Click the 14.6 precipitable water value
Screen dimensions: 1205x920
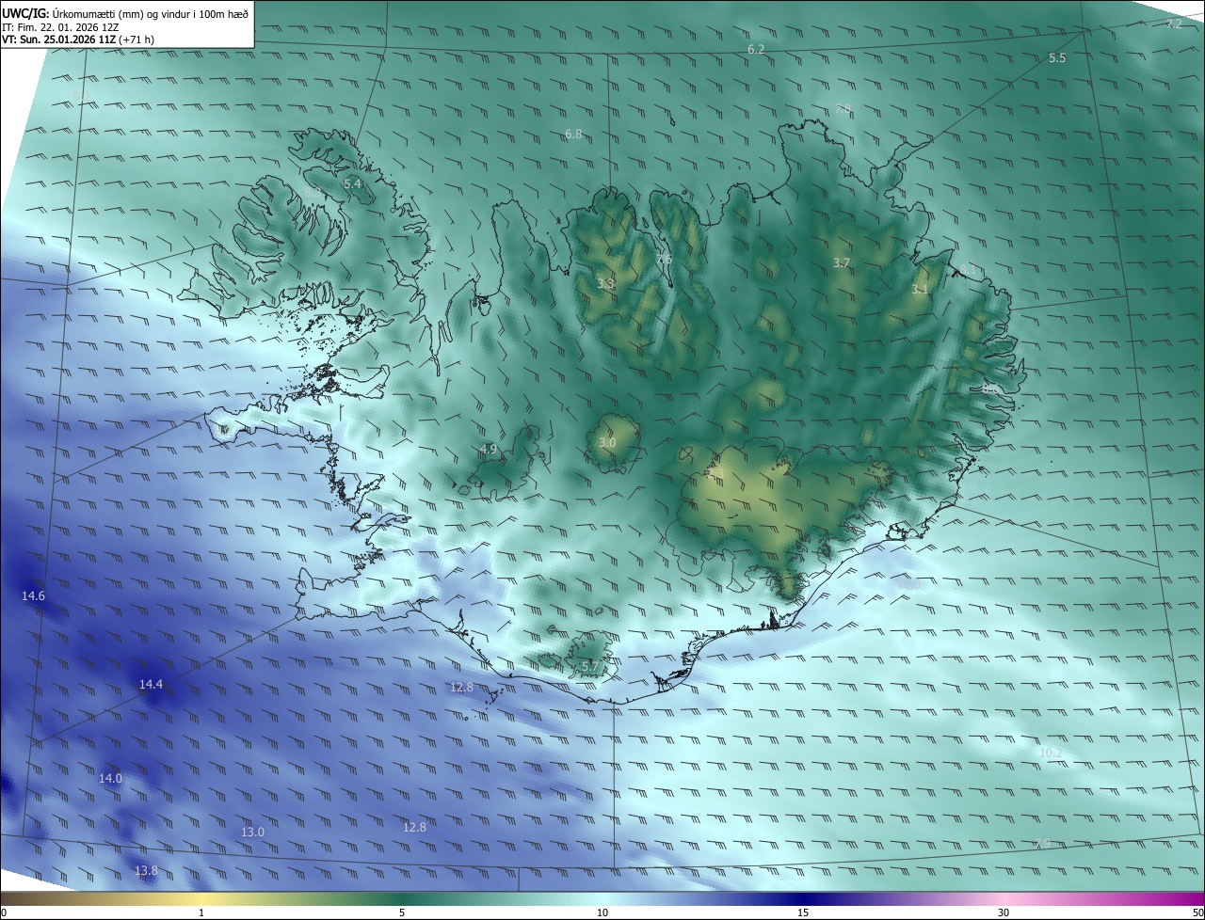pyautogui.click(x=33, y=595)
